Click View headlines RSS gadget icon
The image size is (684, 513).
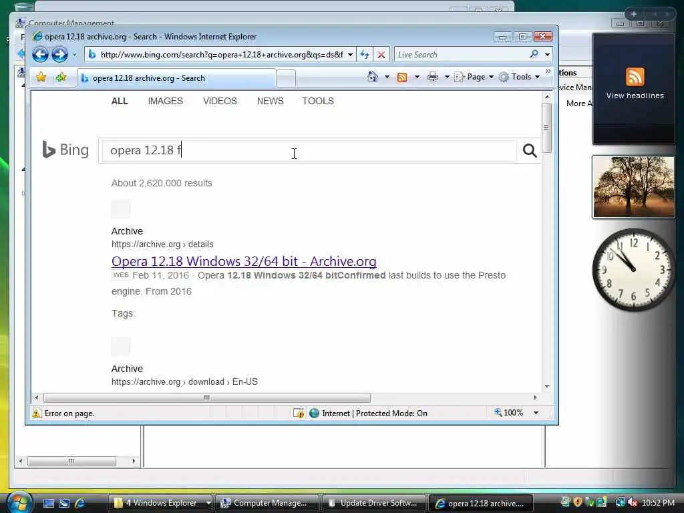pos(635,77)
